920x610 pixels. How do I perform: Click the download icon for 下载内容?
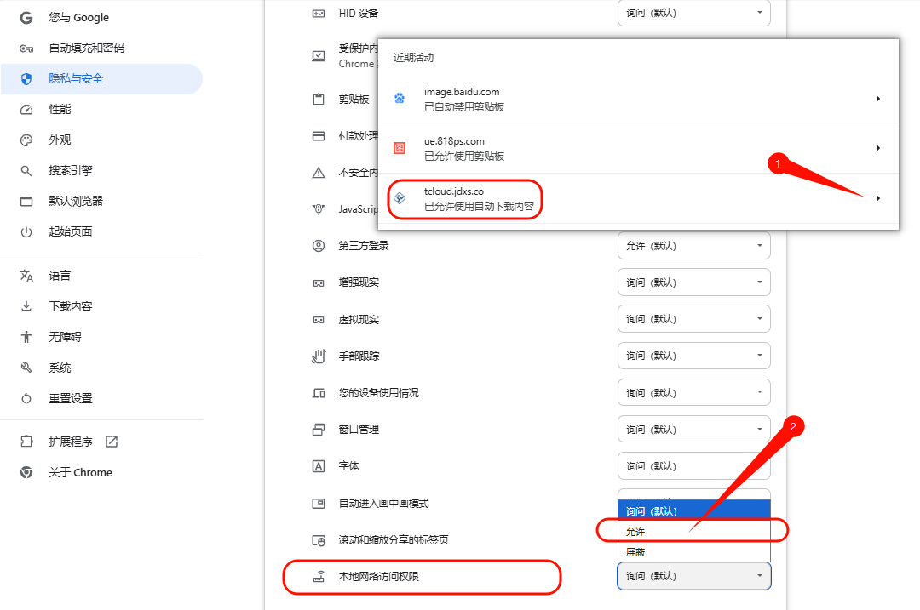26,306
